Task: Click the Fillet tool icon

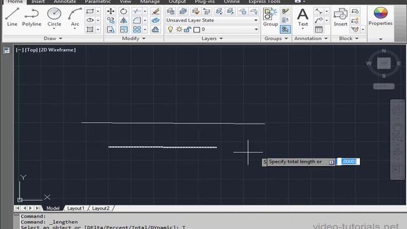Action: coord(137,20)
